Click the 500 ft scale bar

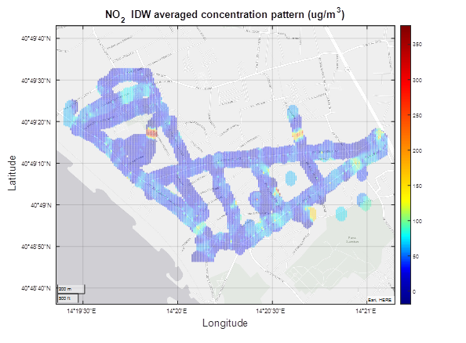click(x=67, y=298)
